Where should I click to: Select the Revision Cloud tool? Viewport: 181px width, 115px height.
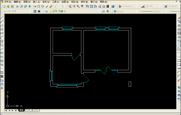pos(2,45)
